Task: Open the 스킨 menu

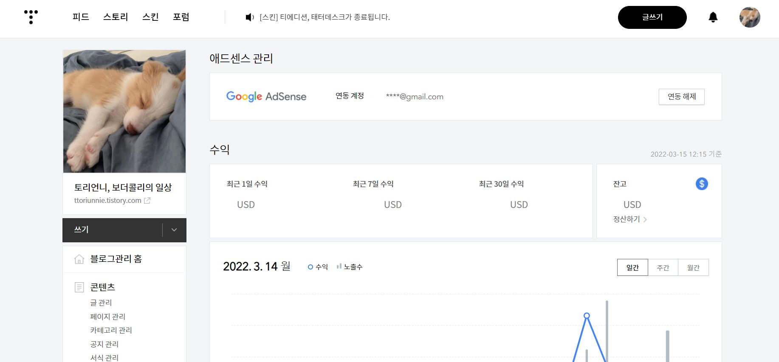Action: point(150,17)
